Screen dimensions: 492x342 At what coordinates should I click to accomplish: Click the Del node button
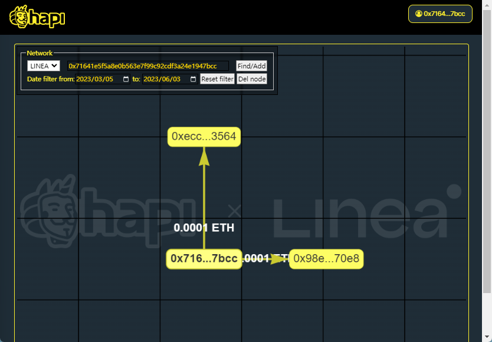[x=252, y=79]
